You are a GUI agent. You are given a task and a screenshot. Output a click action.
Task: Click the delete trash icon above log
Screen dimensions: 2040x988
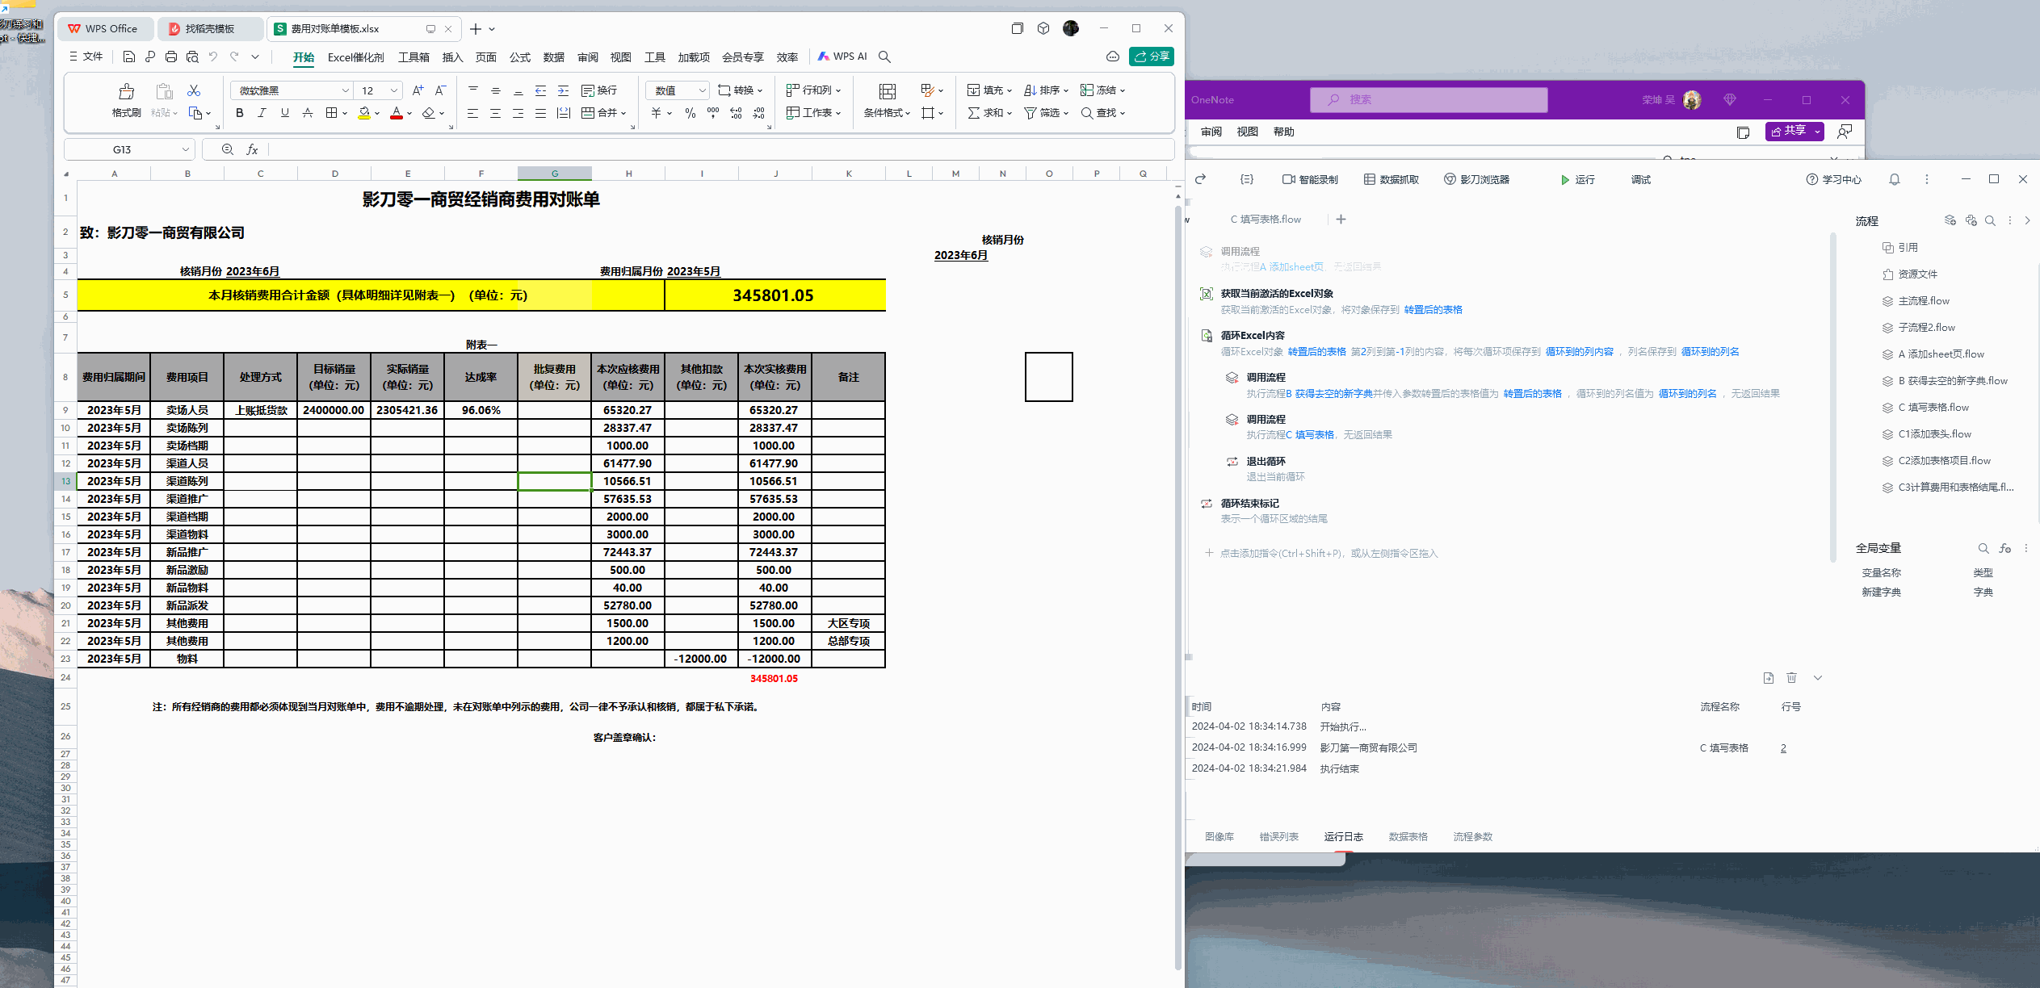[x=1791, y=678]
